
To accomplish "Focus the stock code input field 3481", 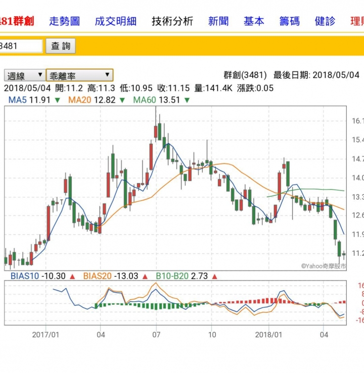I will 21,45.
